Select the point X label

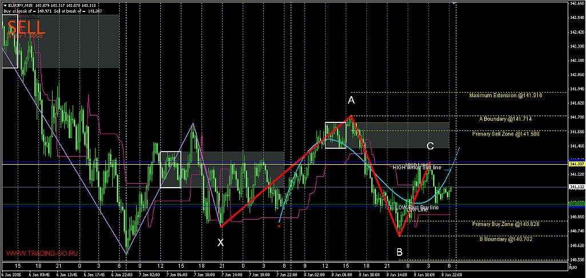point(220,243)
